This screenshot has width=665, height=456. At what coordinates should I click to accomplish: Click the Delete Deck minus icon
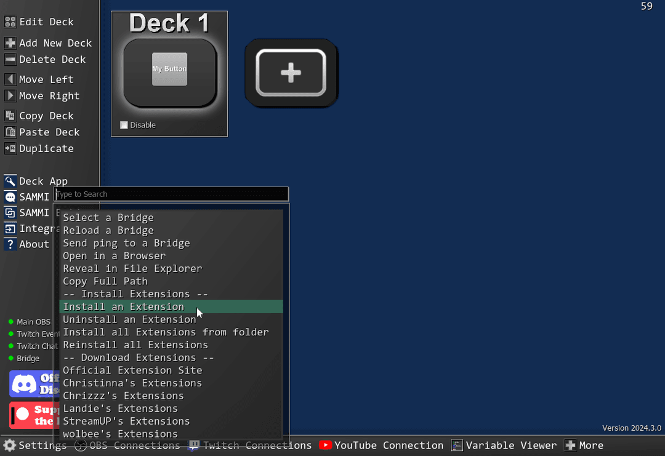click(10, 59)
